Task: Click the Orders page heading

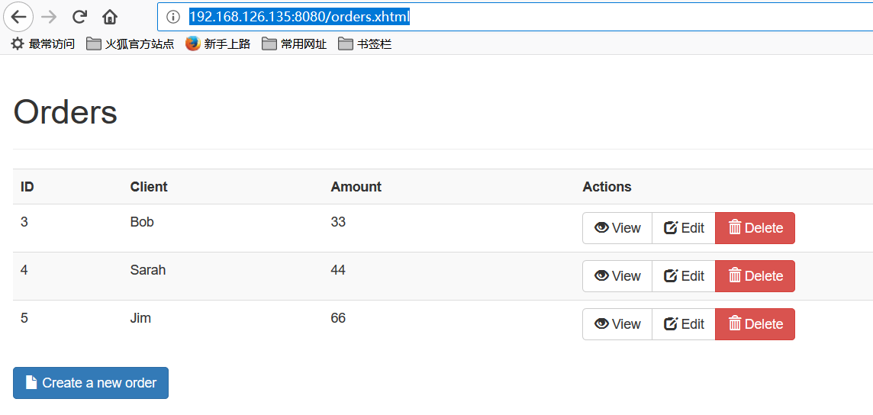Action: coord(65,112)
